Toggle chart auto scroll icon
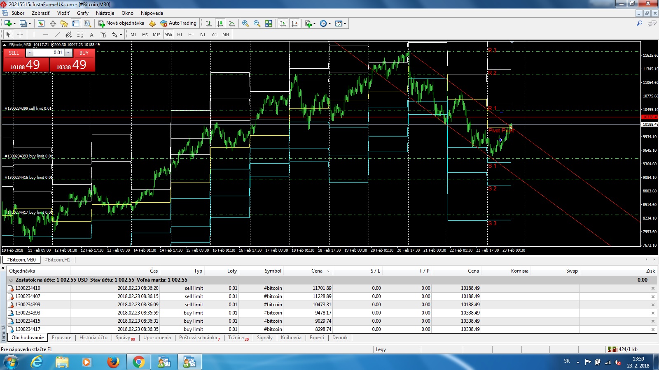The image size is (659, 370). click(x=283, y=23)
